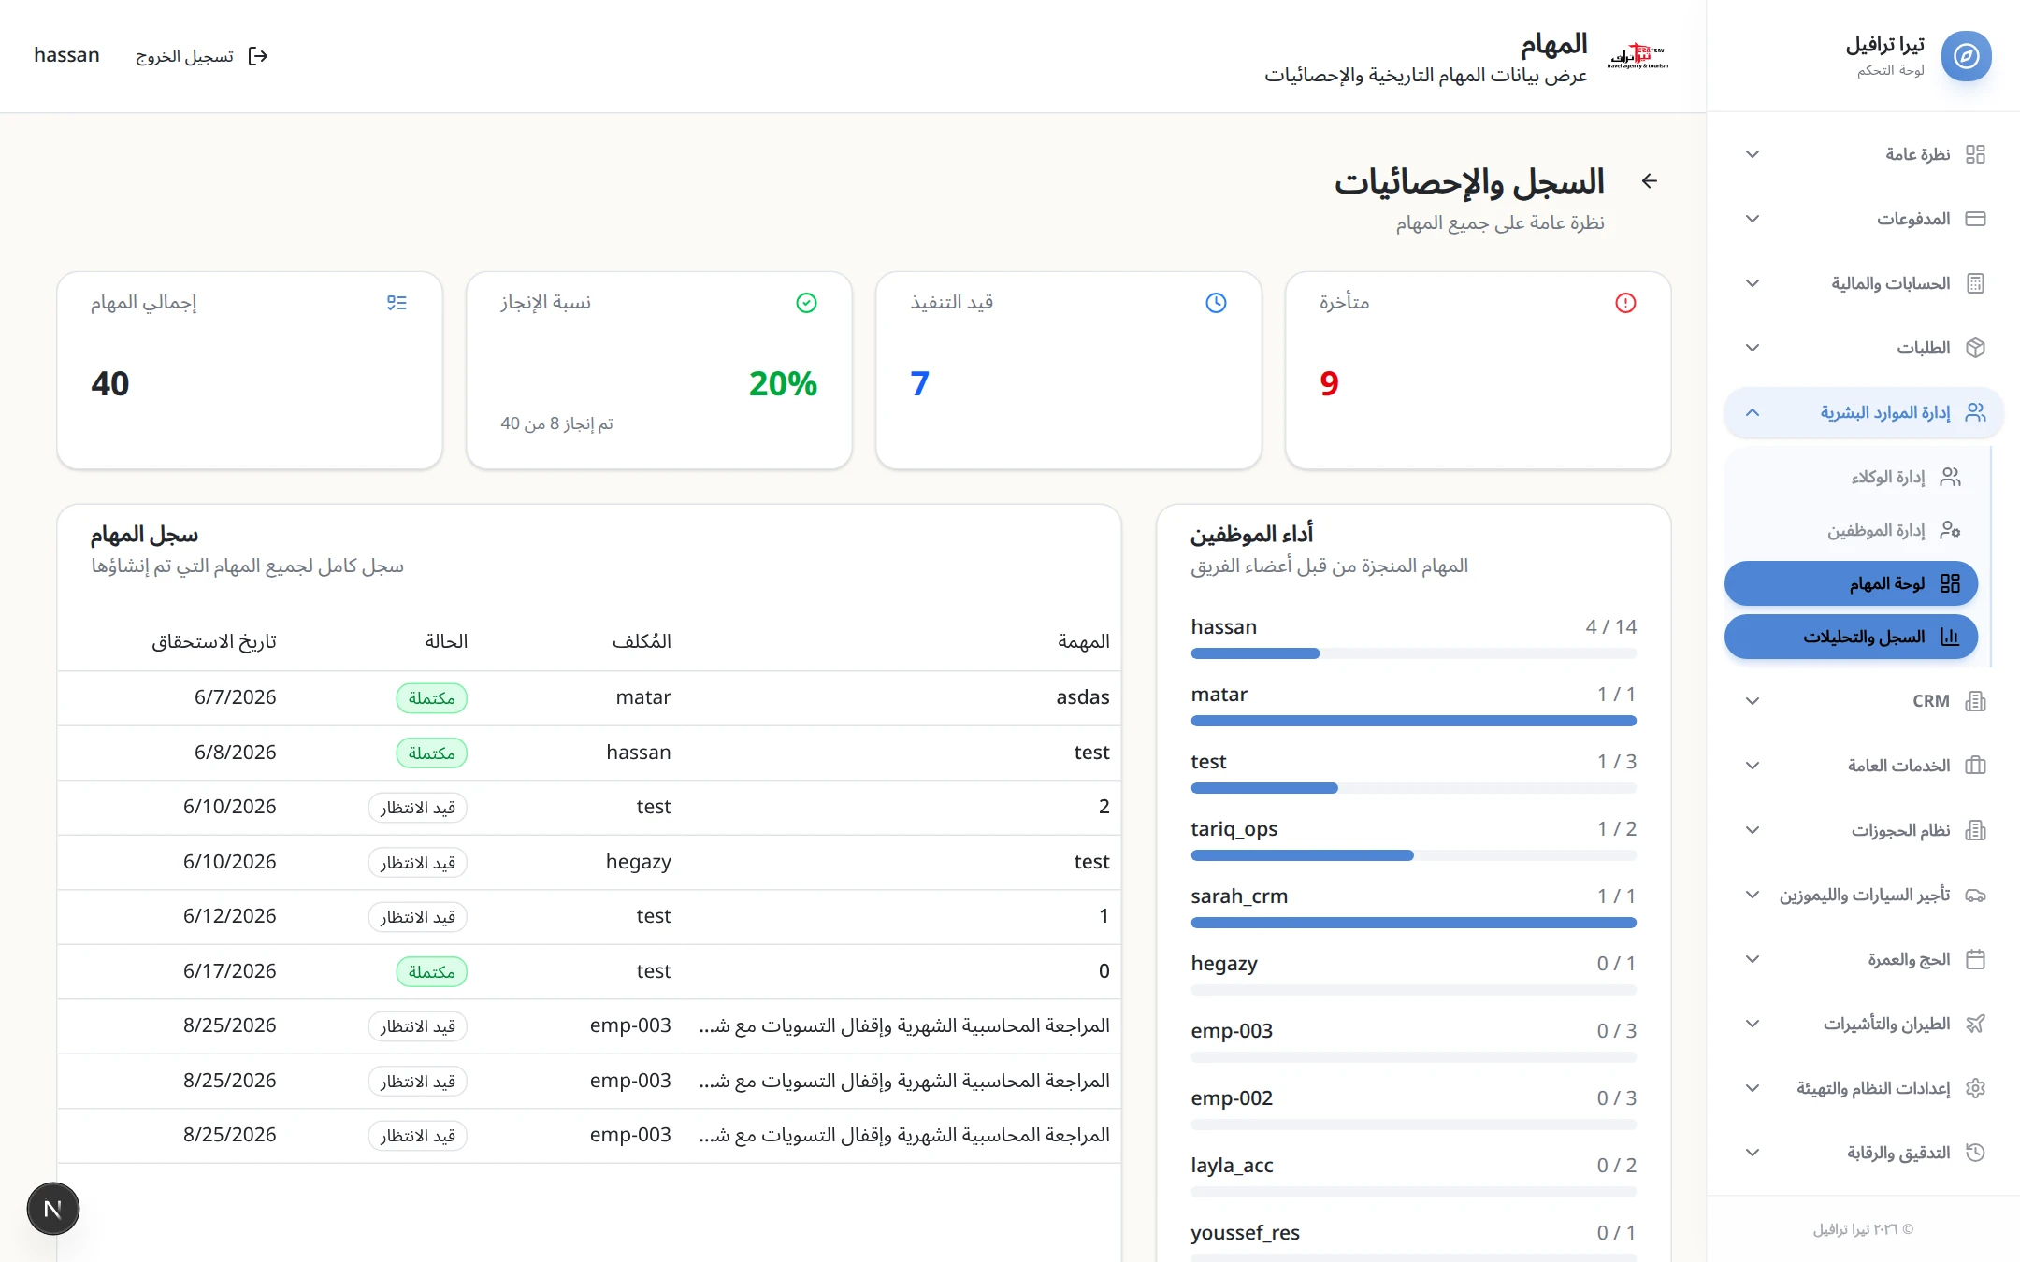
Task: Click the green check icon on نسبة الإنجاز card
Action: point(806,303)
